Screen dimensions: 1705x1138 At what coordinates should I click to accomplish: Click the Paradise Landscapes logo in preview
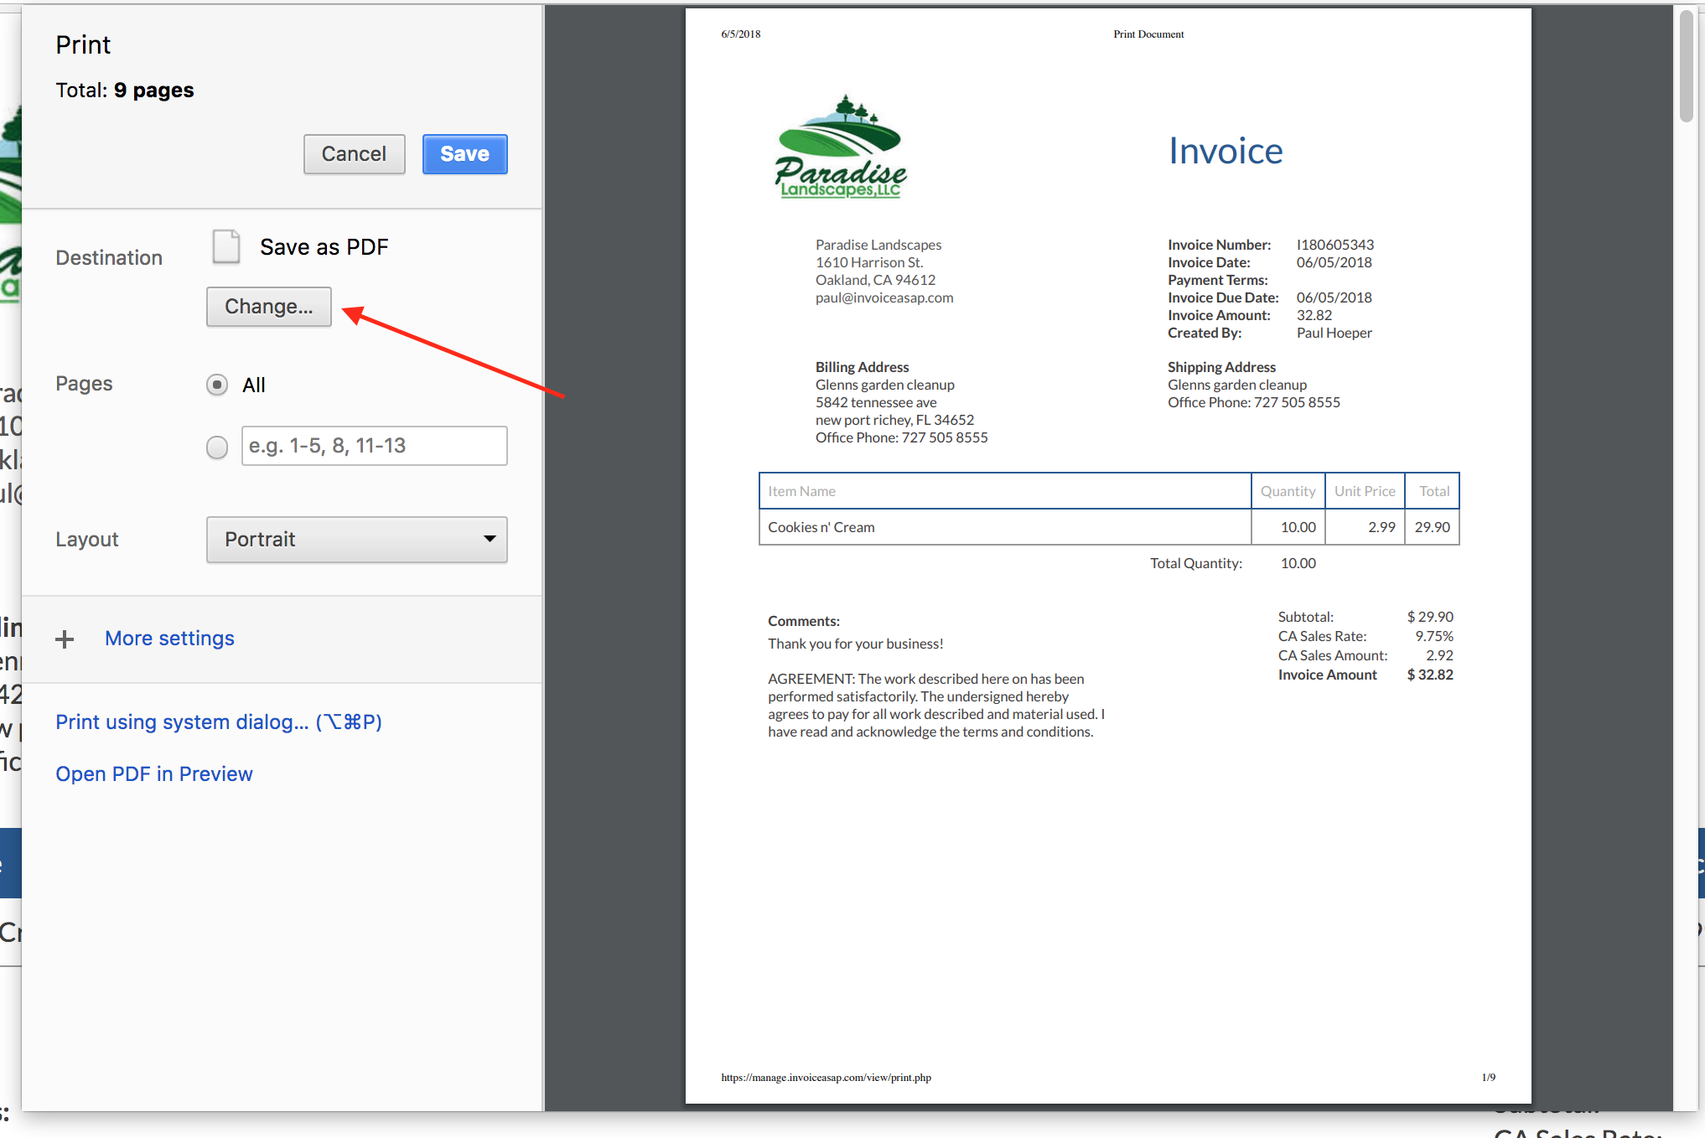coord(841,148)
